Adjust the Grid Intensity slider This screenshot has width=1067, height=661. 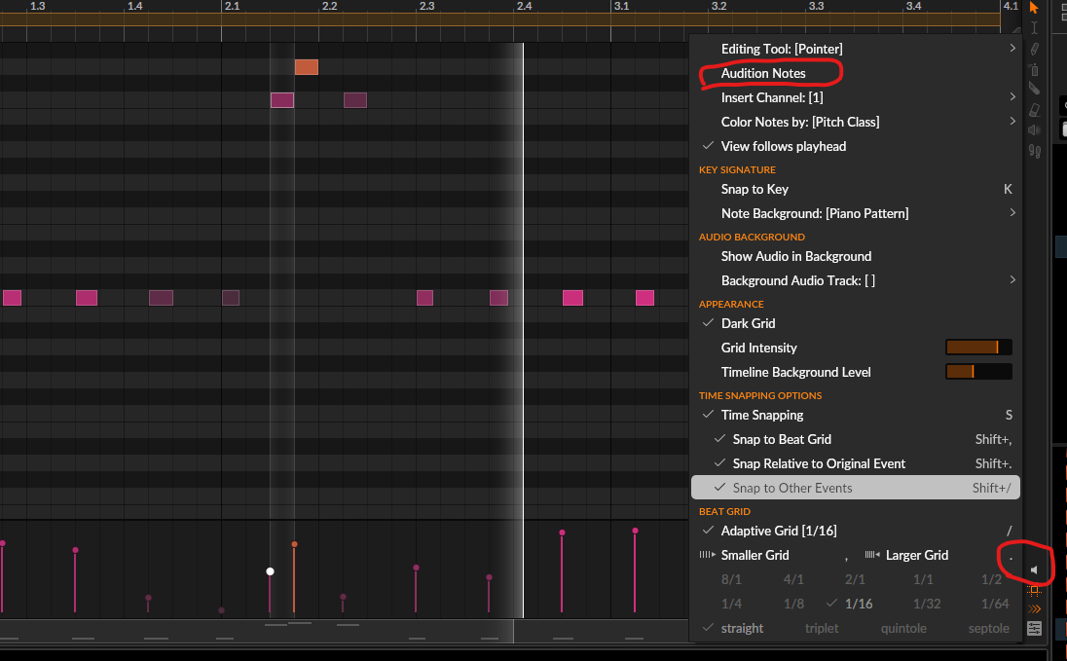978,348
